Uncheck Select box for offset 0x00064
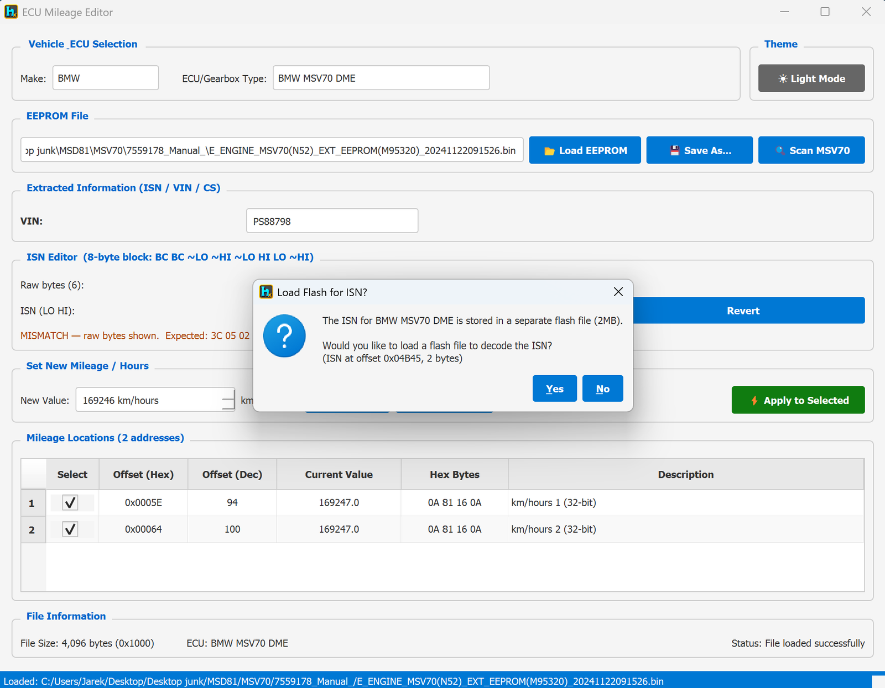The height and width of the screenshot is (688, 885). click(x=70, y=529)
